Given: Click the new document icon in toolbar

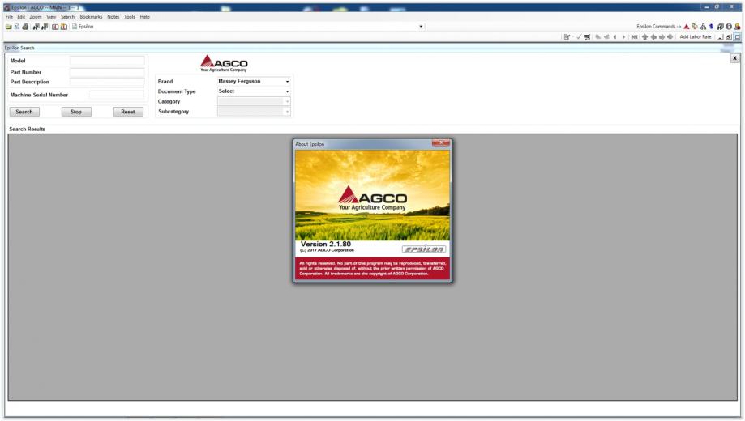Looking at the screenshot, I should pos(17,27).
